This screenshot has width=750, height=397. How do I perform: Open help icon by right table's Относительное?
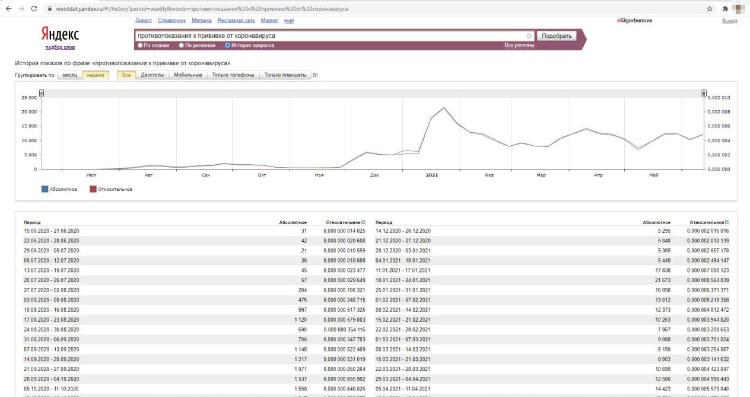point(727,222)
